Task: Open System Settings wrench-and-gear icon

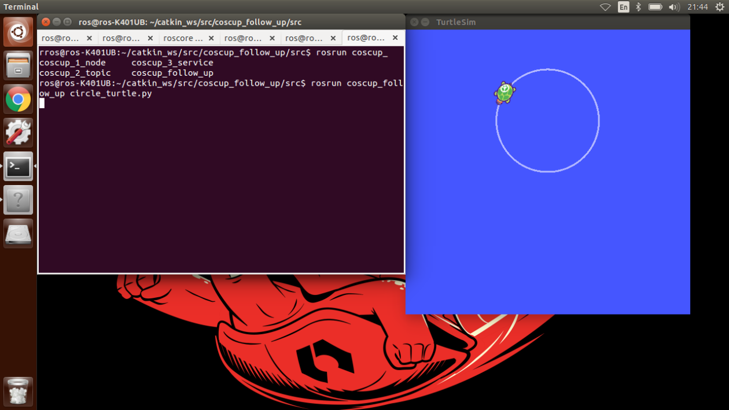Action: click(19, 132)
